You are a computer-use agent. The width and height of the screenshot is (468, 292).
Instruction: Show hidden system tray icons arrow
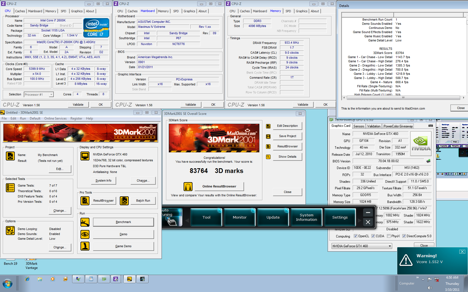point(423,279)
